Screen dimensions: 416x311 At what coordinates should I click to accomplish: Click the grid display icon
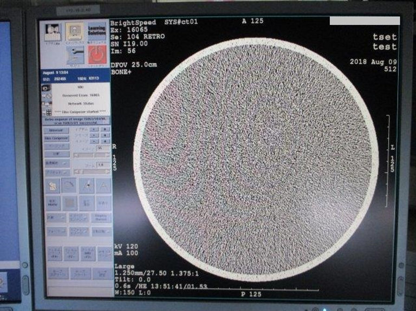(x=69, y=203)
